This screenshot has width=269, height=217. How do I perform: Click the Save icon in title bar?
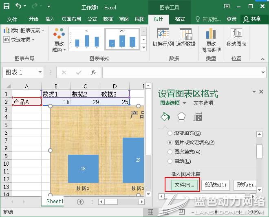coord(7,7)
